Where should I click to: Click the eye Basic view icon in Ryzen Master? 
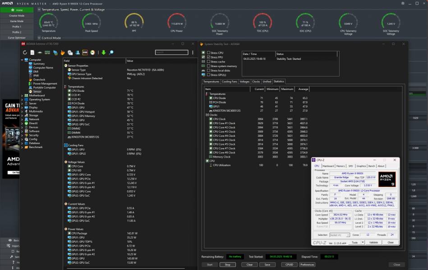(x=10, y=240)
